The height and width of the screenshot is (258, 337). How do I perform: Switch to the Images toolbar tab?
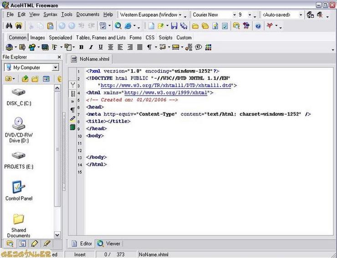pyautogui.click(x=38, y=38)
